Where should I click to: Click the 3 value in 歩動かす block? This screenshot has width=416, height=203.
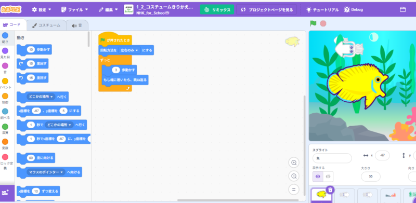click(x=116, y=70)
